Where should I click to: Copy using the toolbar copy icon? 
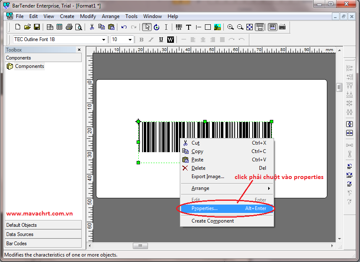[x=101, y=27]
